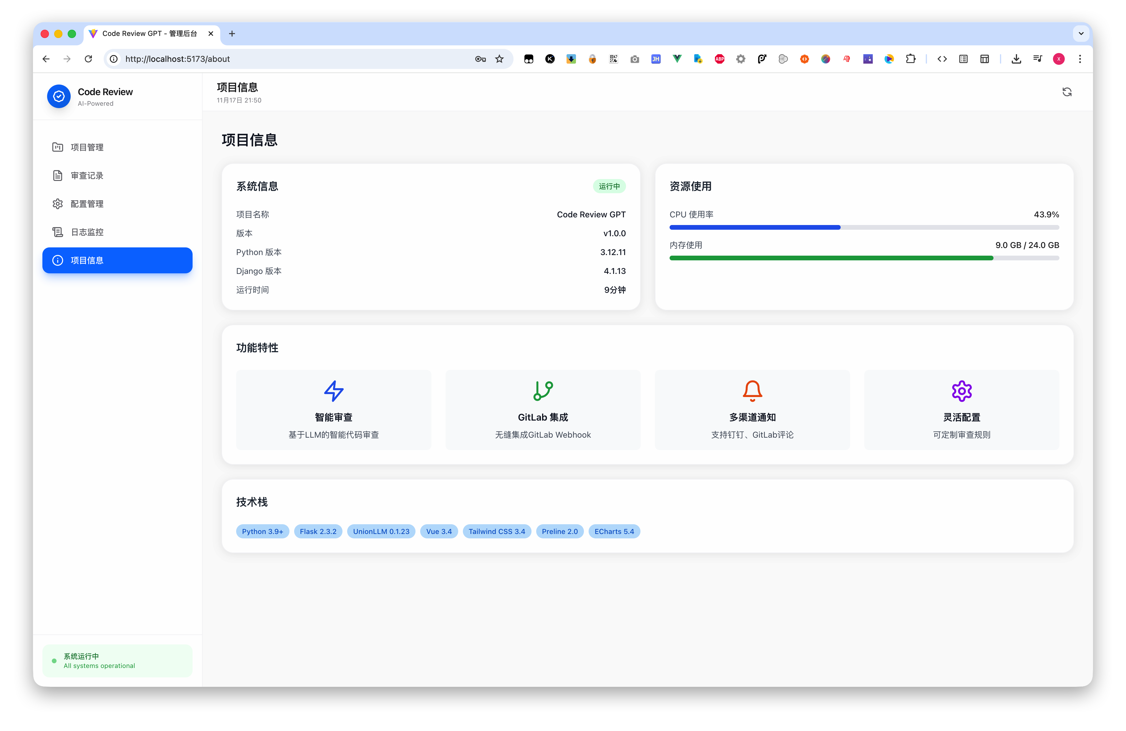Screen dimensions: 1126x731
Task: Open Chrome three-dot menu
Action: (x=1080, y=59)
